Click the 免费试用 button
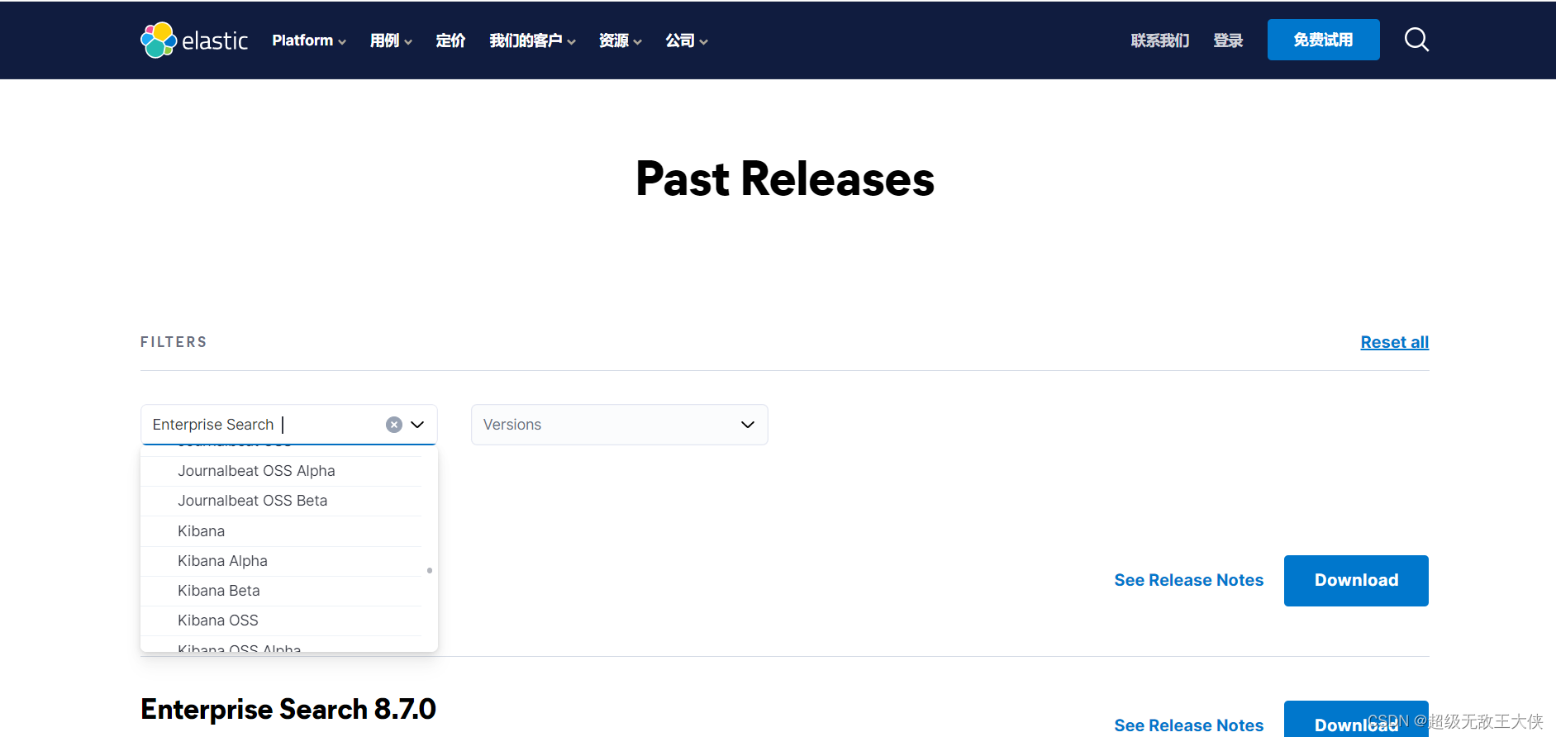The image size is (1556, 737). 1324,40
